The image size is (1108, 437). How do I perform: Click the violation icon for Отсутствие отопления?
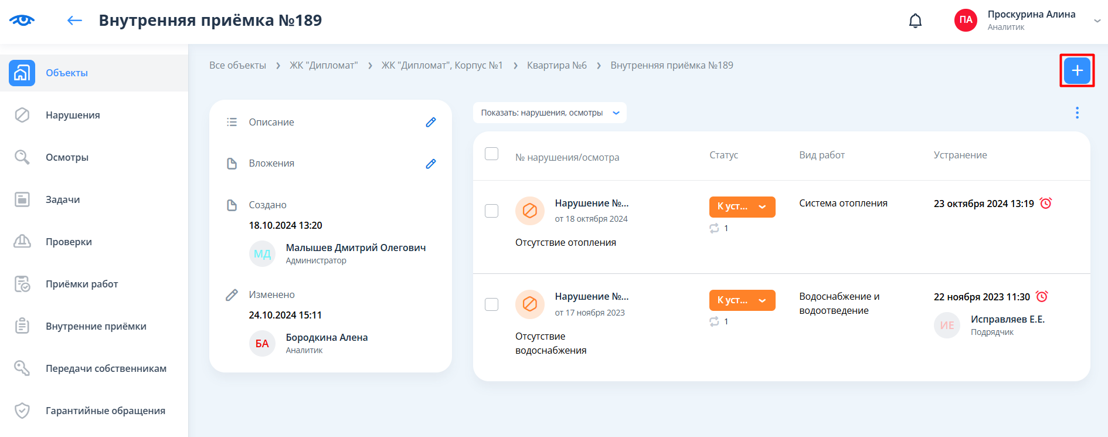click(529, 211)
